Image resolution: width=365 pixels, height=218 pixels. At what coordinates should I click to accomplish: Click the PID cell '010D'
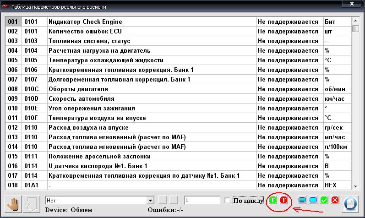[34, 98]
